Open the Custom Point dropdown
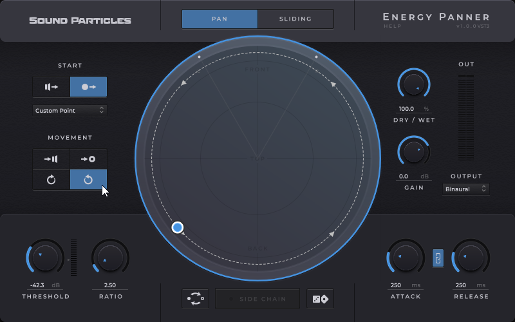The width and height of the screenshot is (515, 322). coord(70,111)
